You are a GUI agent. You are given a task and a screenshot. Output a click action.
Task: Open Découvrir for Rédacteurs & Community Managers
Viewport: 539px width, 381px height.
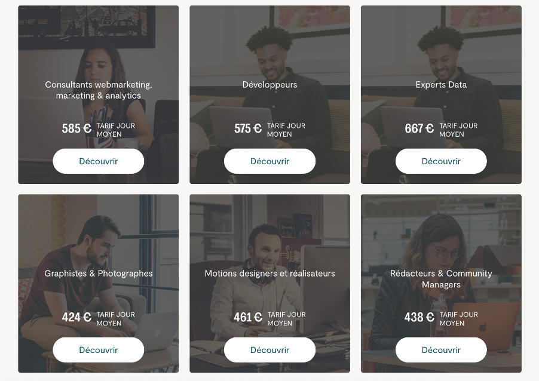(441, 350)
